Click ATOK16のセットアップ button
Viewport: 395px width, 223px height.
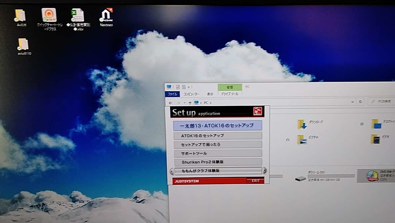point(218,136)
